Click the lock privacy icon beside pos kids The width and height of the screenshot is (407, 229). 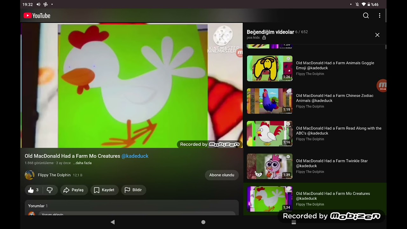264,38
